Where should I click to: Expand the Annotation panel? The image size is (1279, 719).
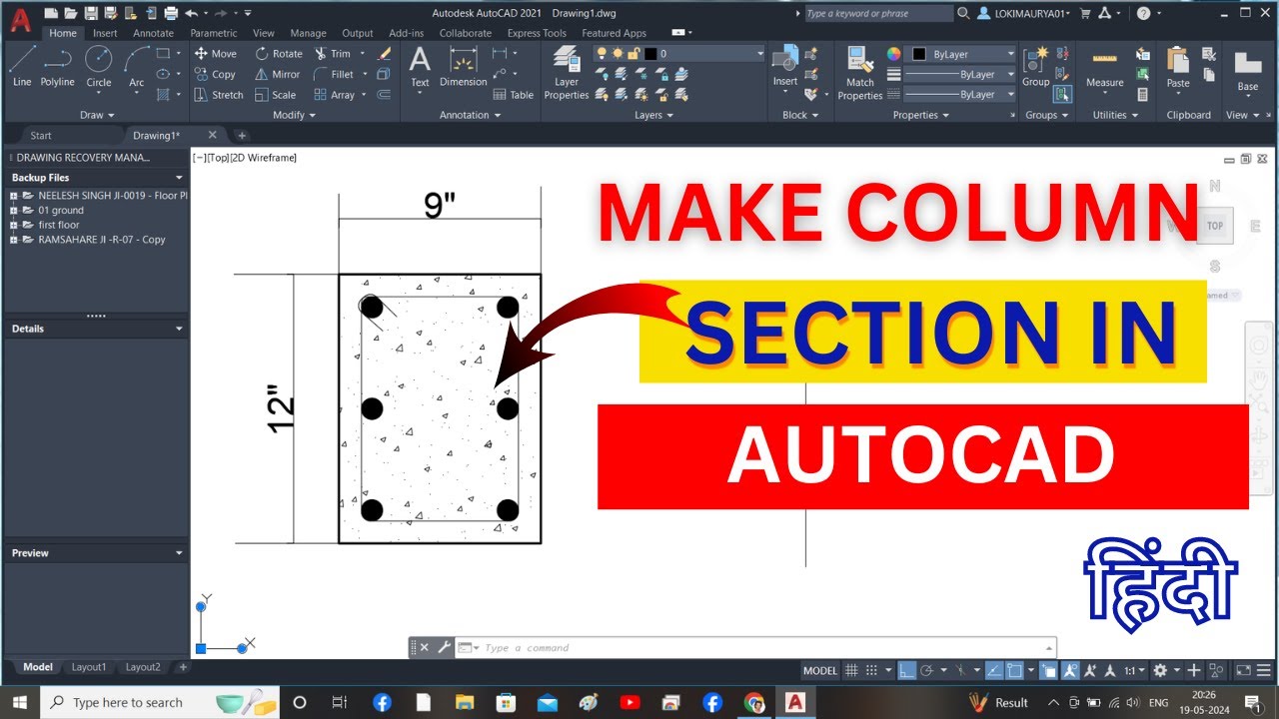click(470, 115)
